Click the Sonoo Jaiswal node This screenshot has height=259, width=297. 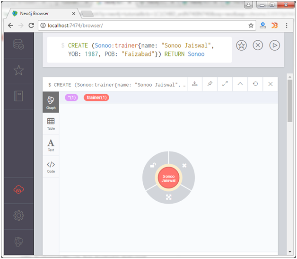pos(168,178)
